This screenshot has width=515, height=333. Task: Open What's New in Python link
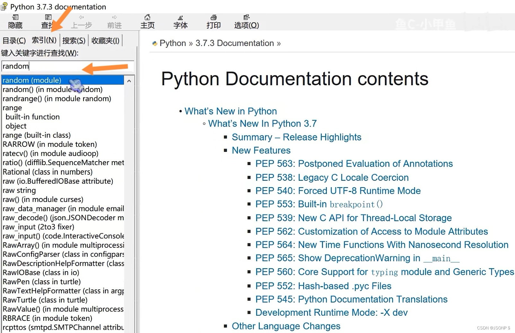point(231,111)
